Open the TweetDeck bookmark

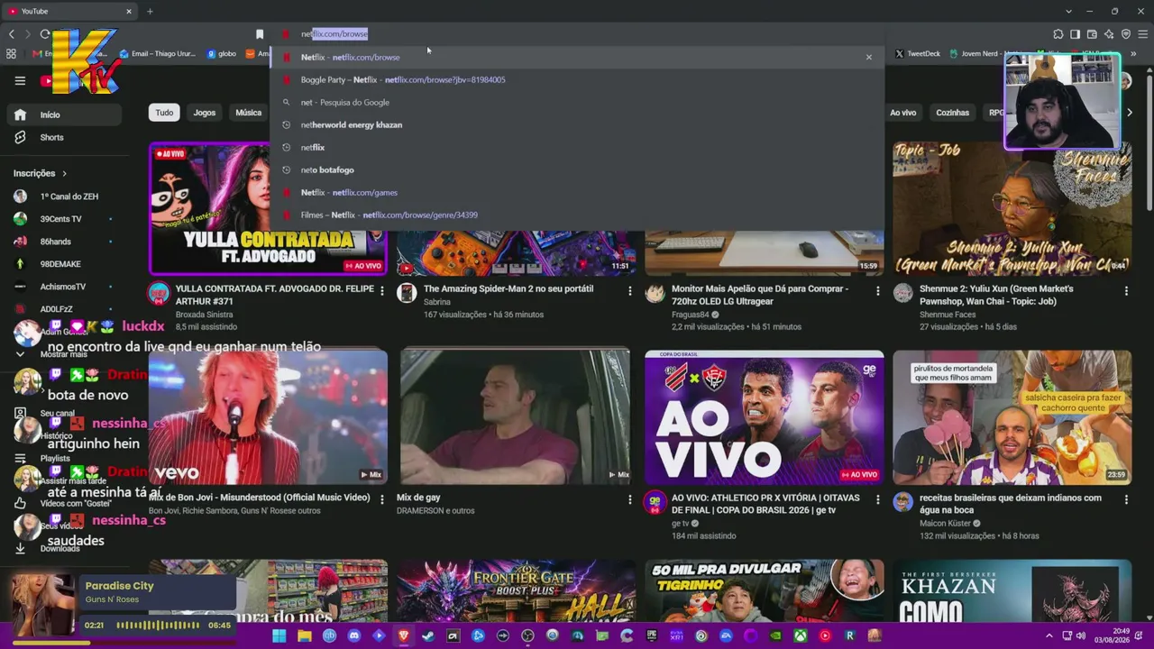click(918, 54)
